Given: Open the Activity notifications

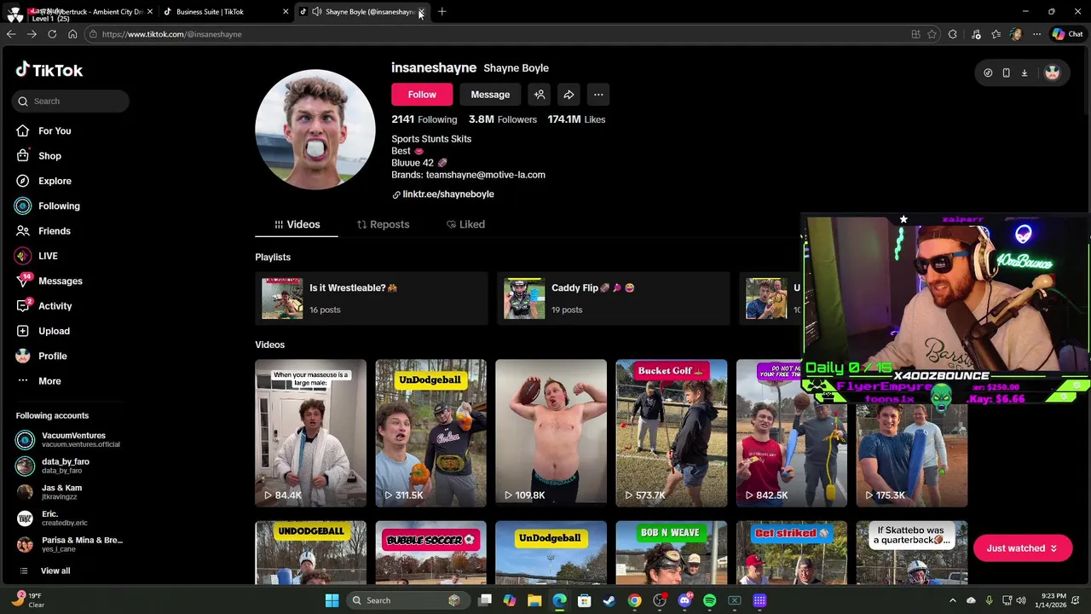Looking at the screenshot, I should pos(55,306).
